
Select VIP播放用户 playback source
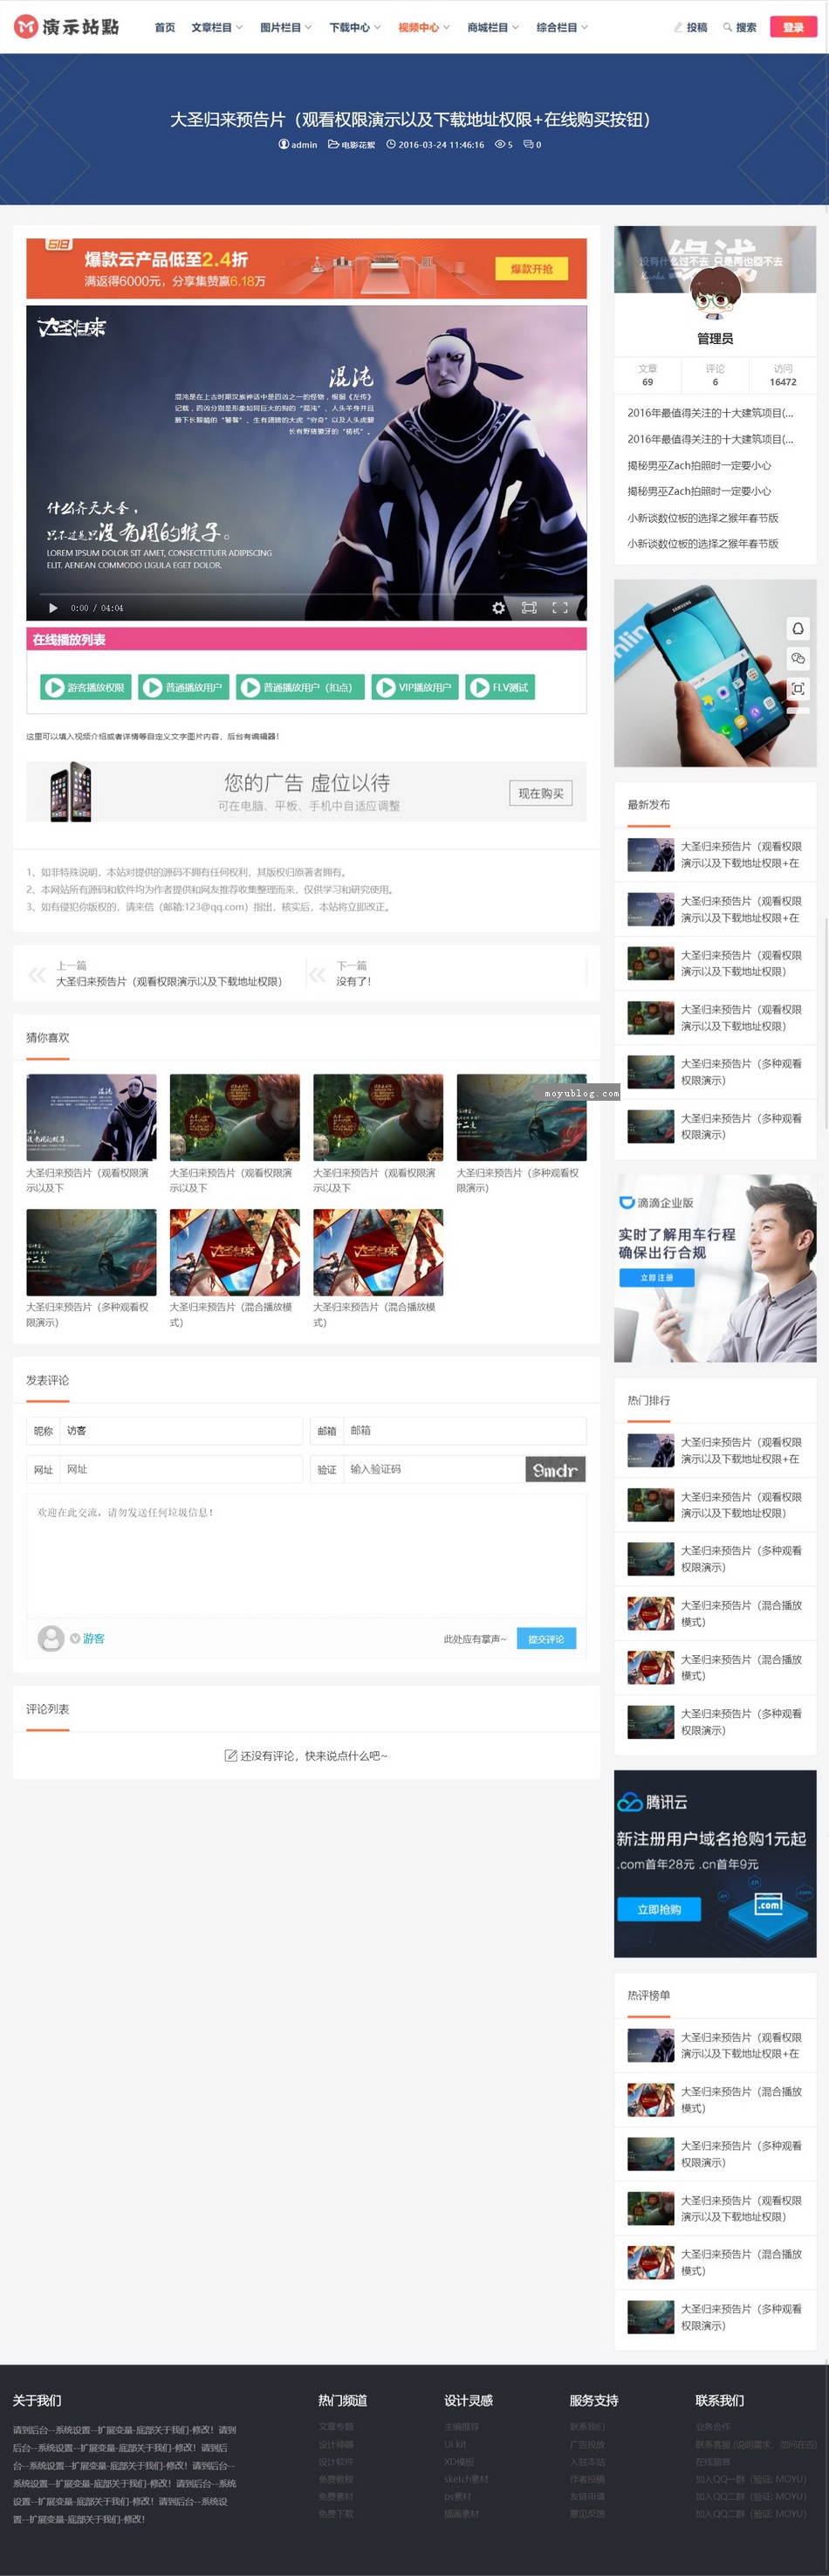(415, 687)
